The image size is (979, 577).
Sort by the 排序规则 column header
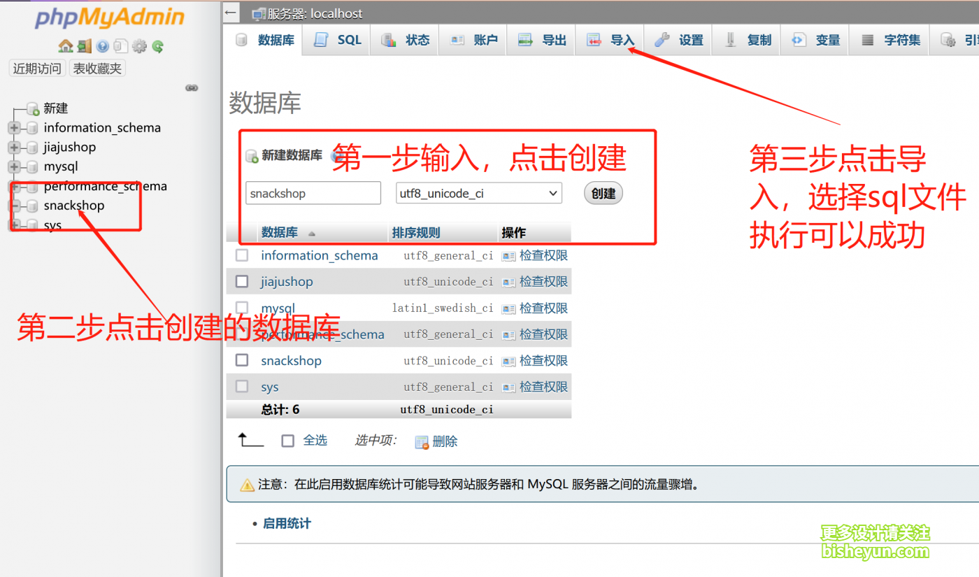416,233
